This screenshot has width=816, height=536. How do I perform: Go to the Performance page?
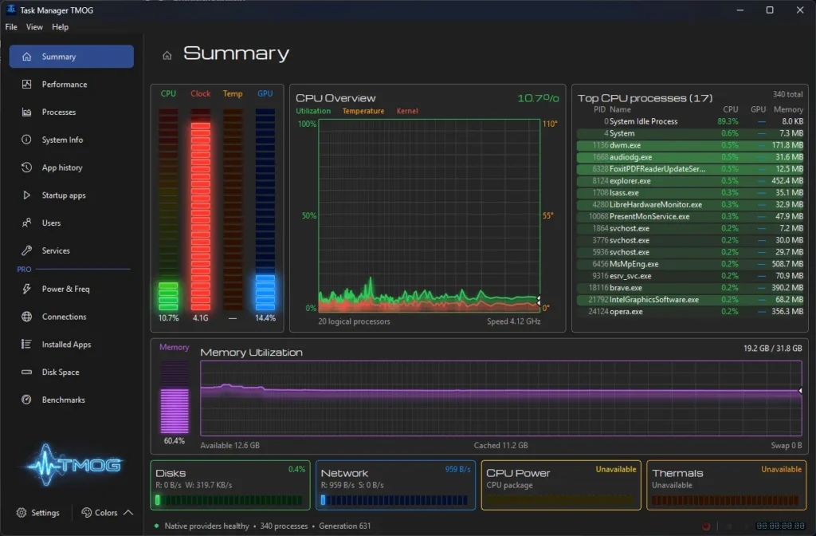pyautogui.click(x=71, y=84)
